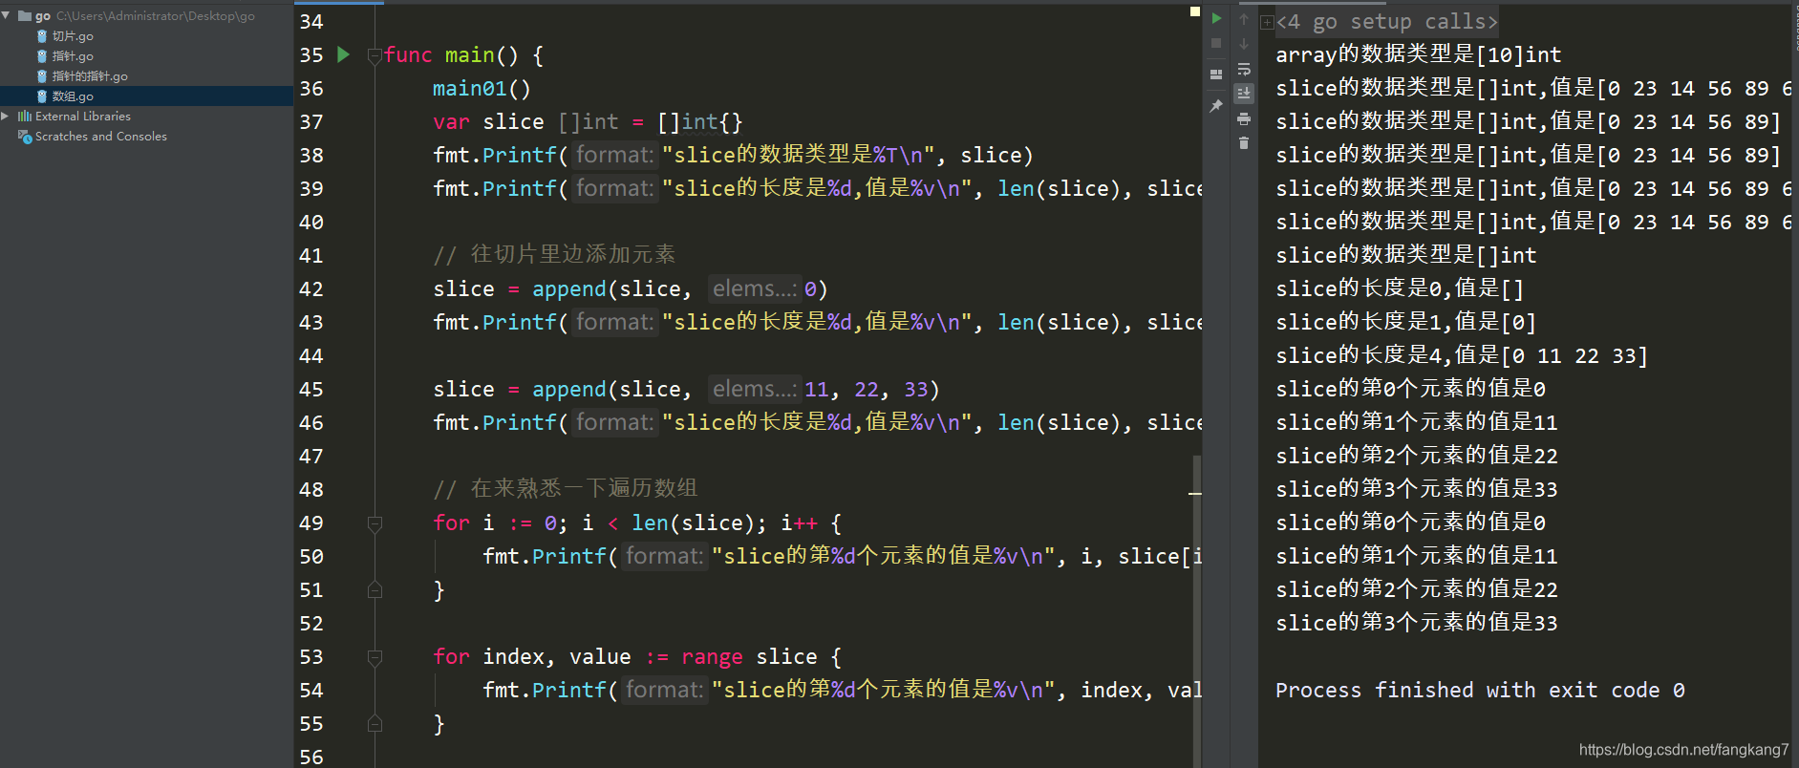1799x768 pixels.
Task: Click output 'array的数据类型是[10]int'
Action: click(x=1419, y=55)
